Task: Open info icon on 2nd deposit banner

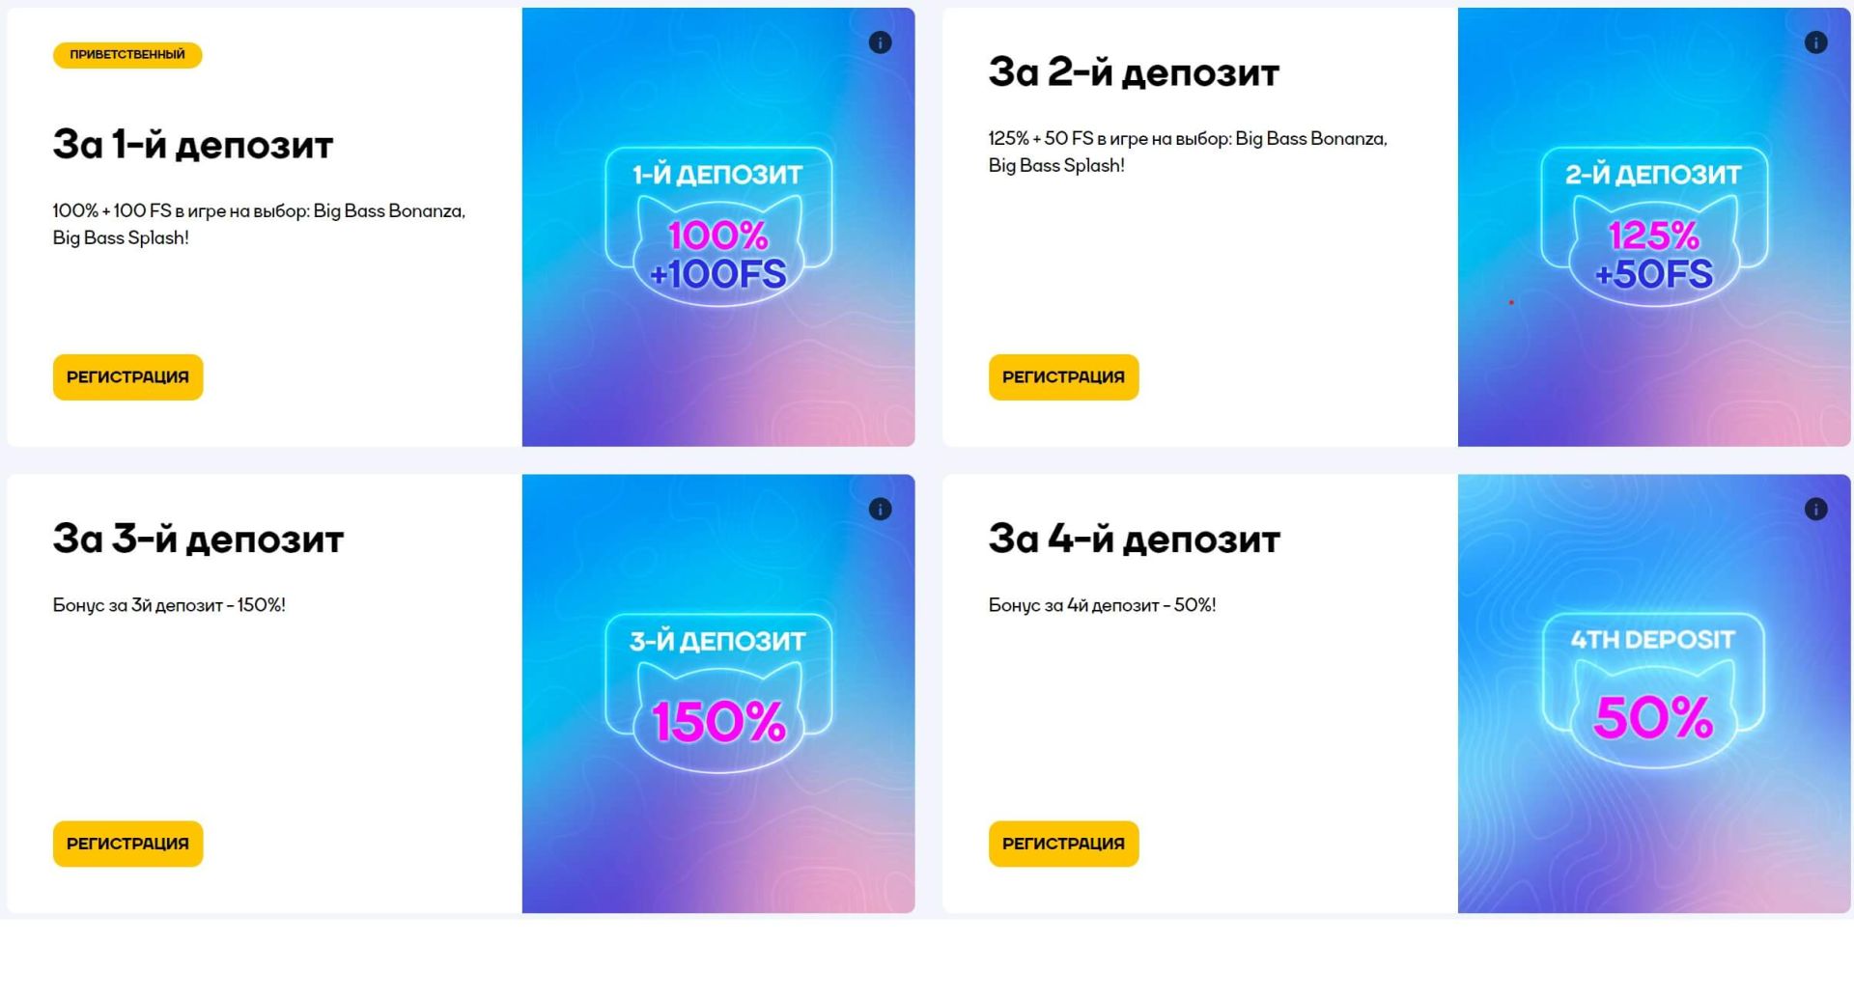Action: coord(1815,42)
